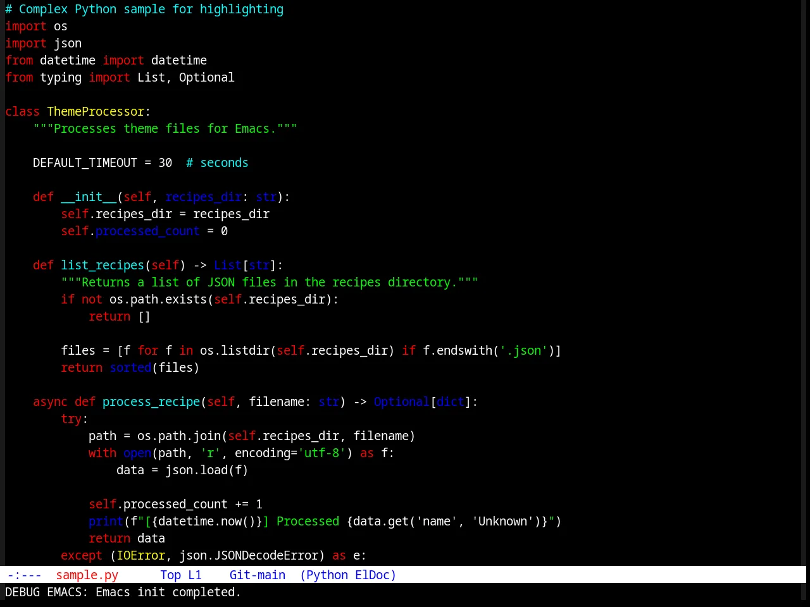Image resolution: width=810 pixels, height=607 pixels.
Task: Click 'os.path.join' in the path assignment
Action: click(x=179, y=436)
